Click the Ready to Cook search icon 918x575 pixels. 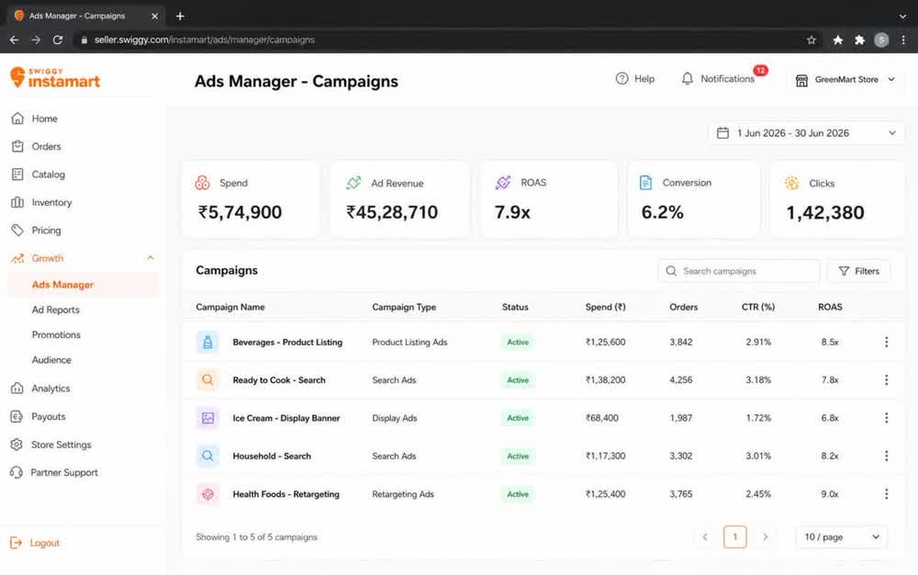point(207,380)
